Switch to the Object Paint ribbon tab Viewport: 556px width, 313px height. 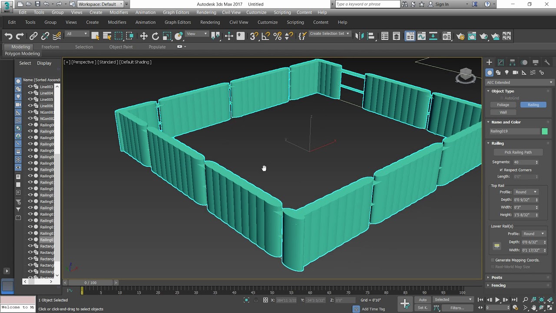click(x=121, y=47)
